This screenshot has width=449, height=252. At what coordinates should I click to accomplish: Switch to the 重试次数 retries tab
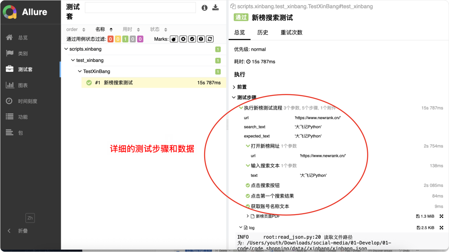[291, 32]
